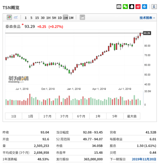
Task: Switch to area line chart icon
Action: (x=16, y=17)
